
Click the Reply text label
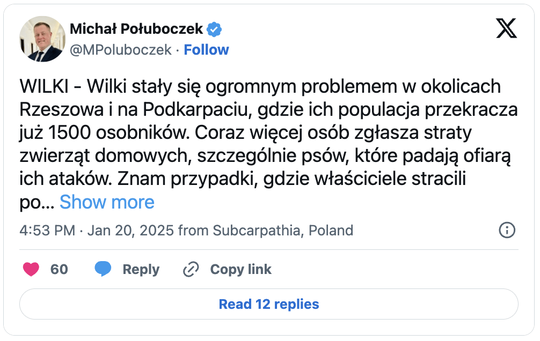pyautogui.click(x=141, y=269)
